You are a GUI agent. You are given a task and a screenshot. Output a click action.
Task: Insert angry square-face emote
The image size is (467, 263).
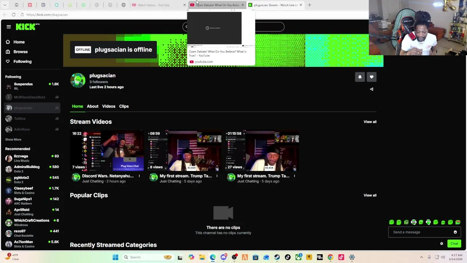tap(406, 222)
